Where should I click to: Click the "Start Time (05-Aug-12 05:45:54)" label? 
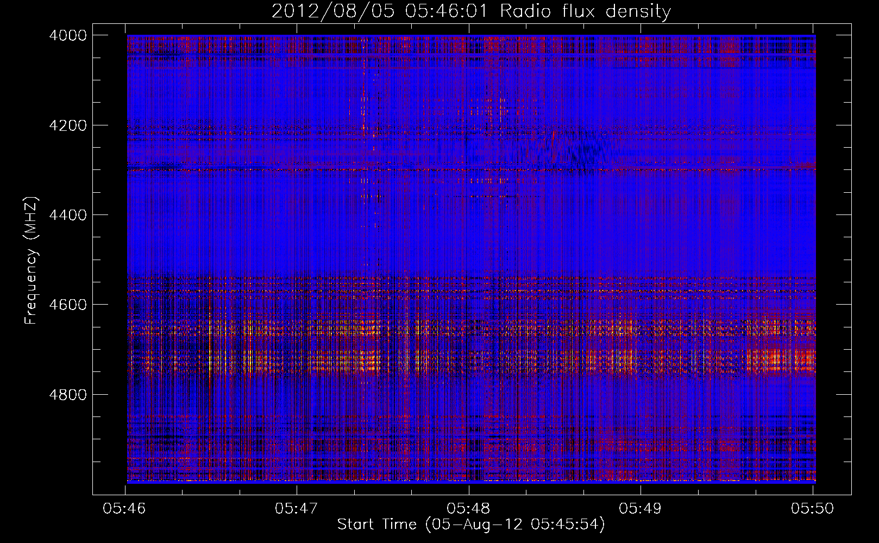point(471,525)
